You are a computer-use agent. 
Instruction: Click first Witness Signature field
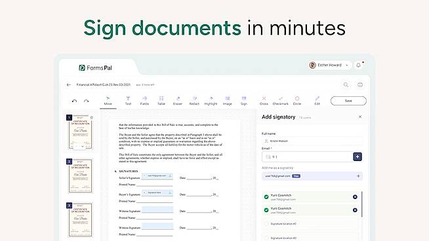point(157,210)
